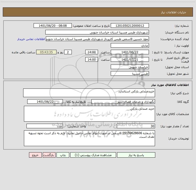The image size is (196, 190).
Task: Click the استان محل تحویل label
Action: (x=177, y=67)
